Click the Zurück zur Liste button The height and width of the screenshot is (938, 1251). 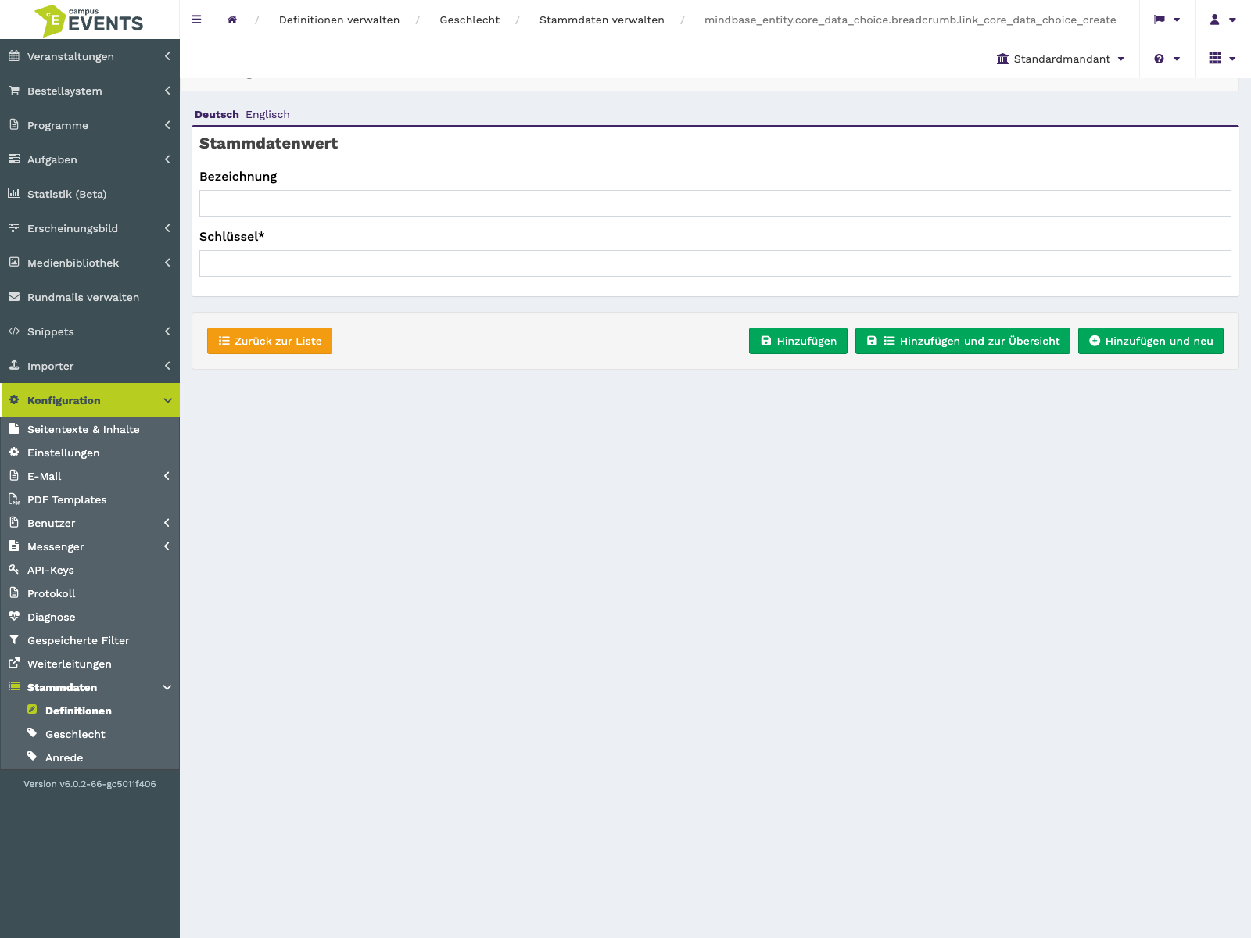(270, 341)
